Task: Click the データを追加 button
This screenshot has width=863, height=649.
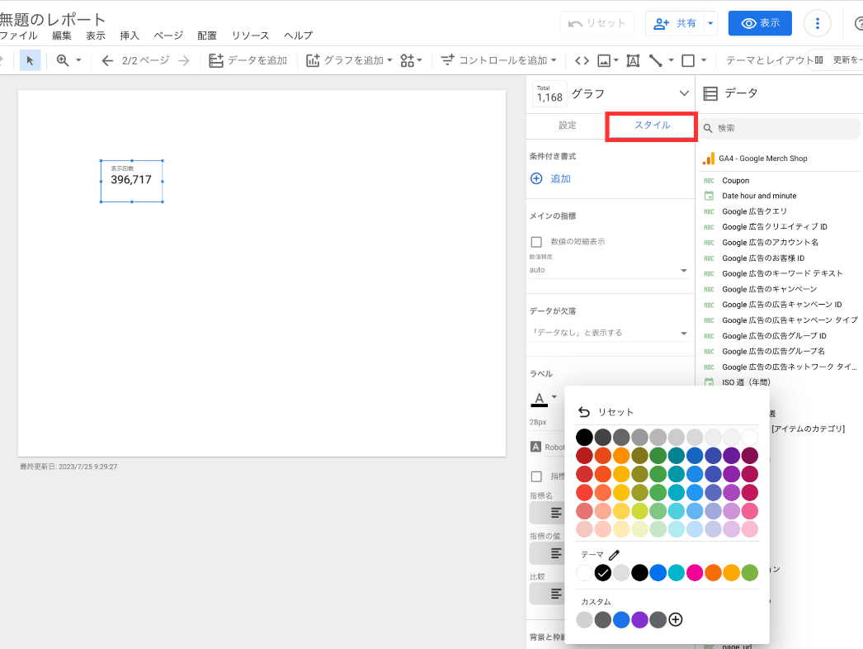Action: tap(248, 60)
